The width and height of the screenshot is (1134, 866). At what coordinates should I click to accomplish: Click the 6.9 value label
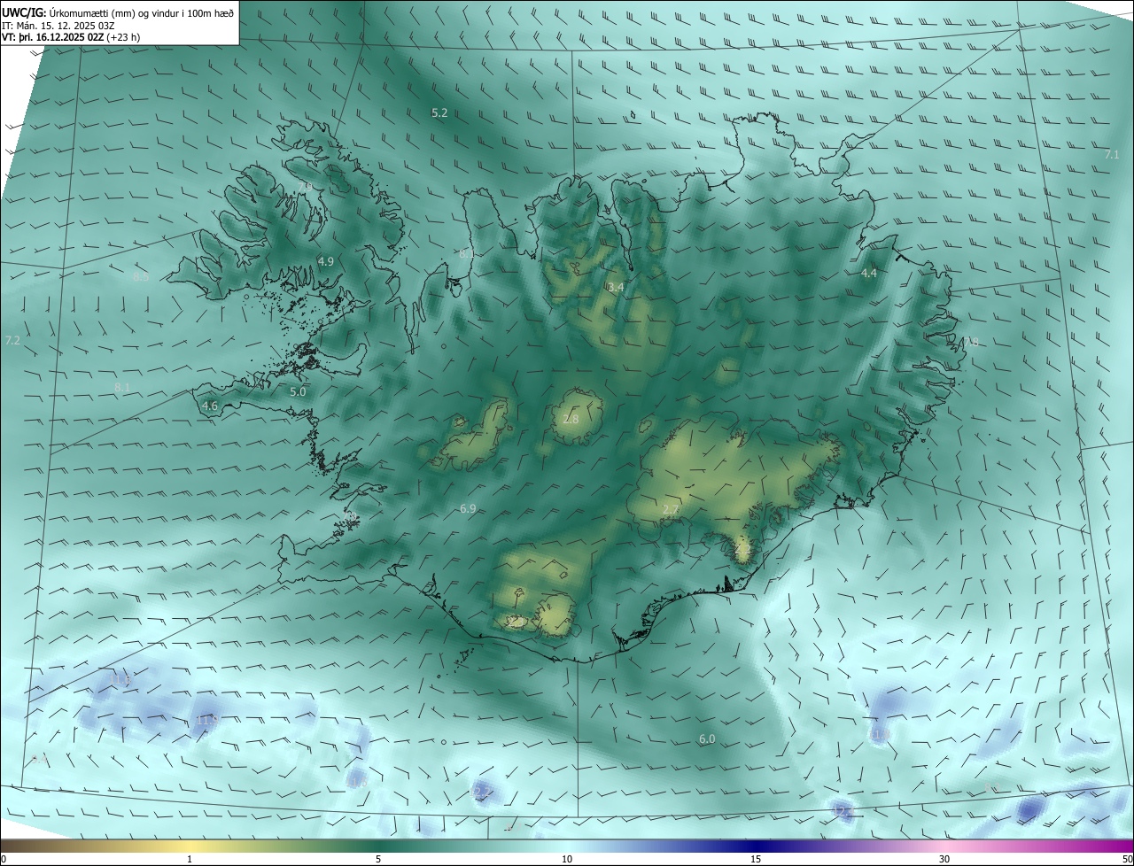pos(469,508)
